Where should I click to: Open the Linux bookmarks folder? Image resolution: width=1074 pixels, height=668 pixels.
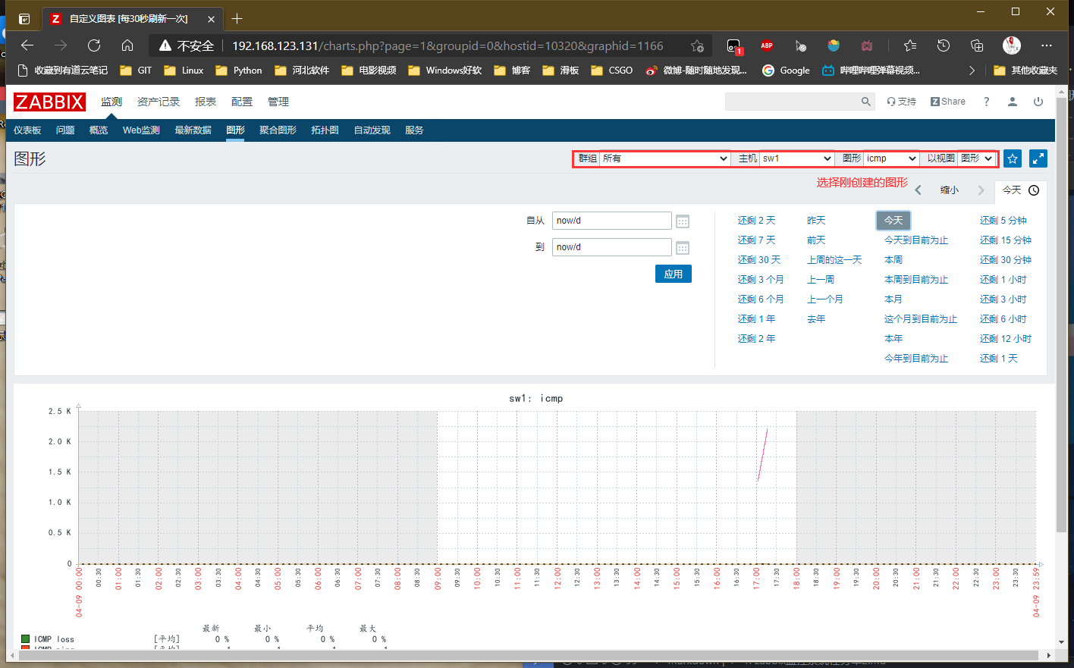tap(184, 71)
